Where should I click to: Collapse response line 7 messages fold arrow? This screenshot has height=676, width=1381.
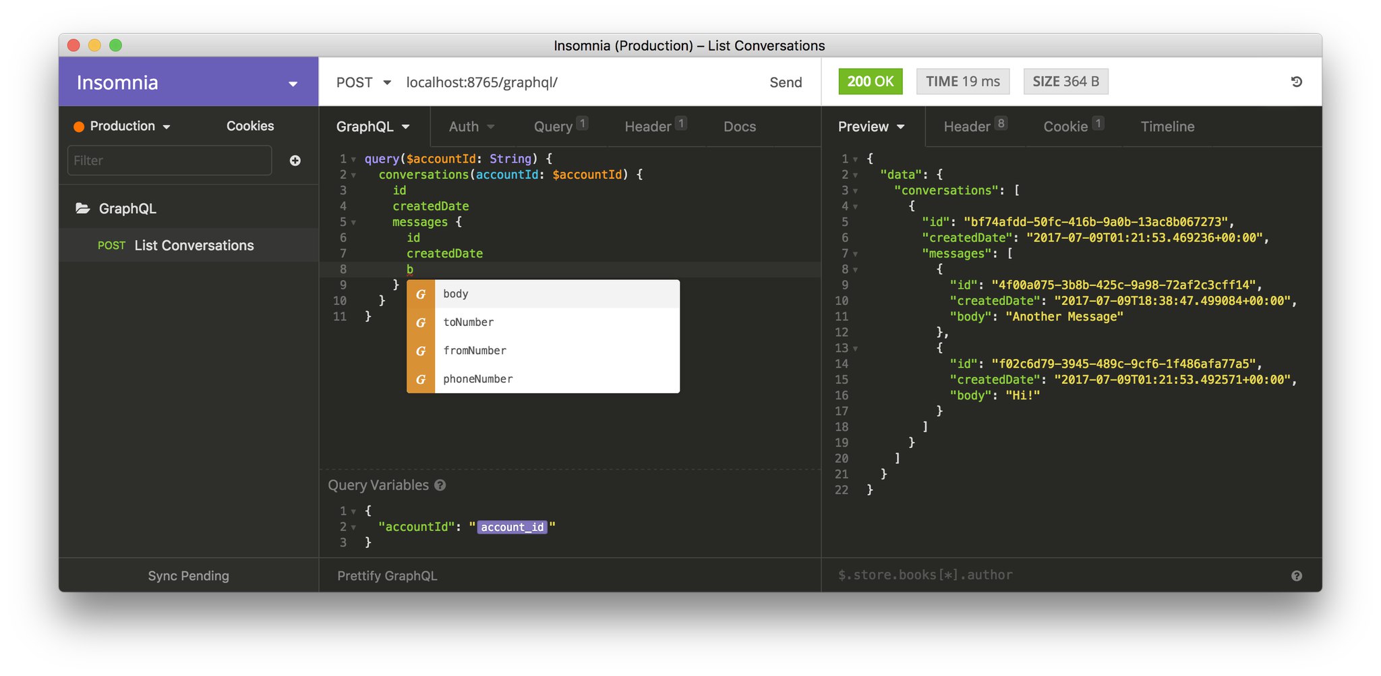pyautogui.click(x=855, y=254)
